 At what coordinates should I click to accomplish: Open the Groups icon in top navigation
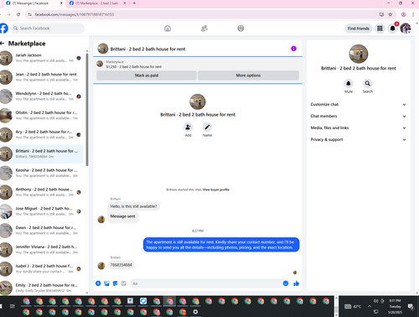click(x=241, y=29)
